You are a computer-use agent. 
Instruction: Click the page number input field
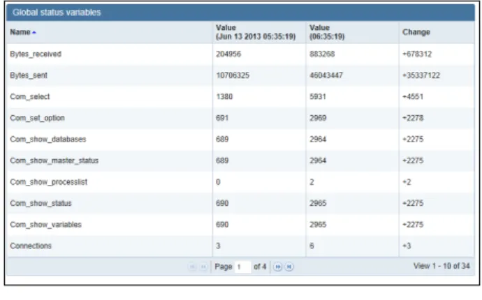[x=243, y=267]
